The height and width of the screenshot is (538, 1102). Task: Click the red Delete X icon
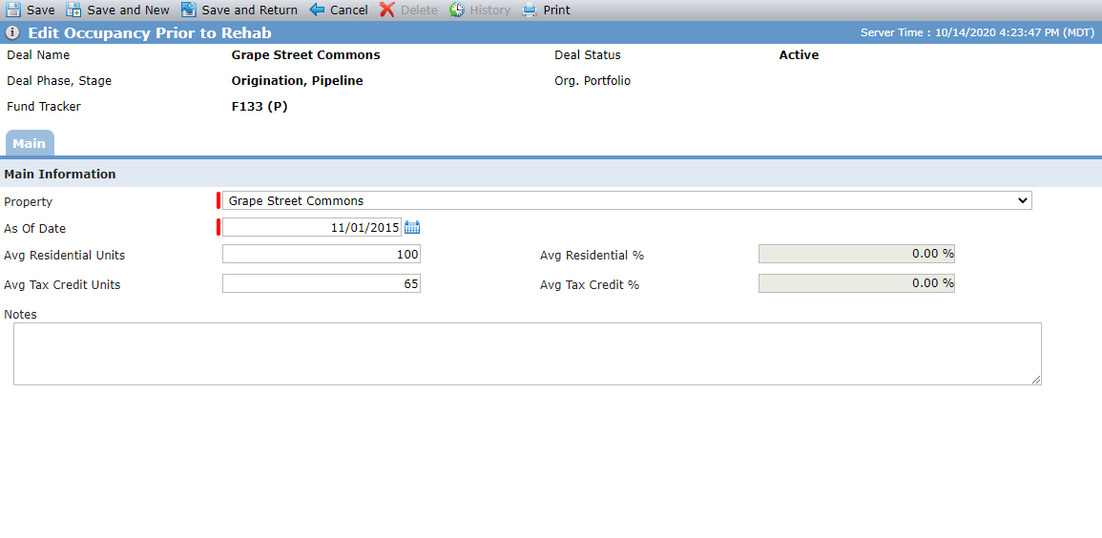coord(387,10)
